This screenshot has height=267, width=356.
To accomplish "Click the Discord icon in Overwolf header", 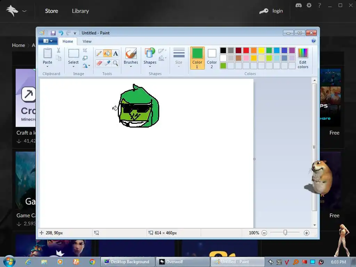I will pyautogui.click(x=299, y=5).
